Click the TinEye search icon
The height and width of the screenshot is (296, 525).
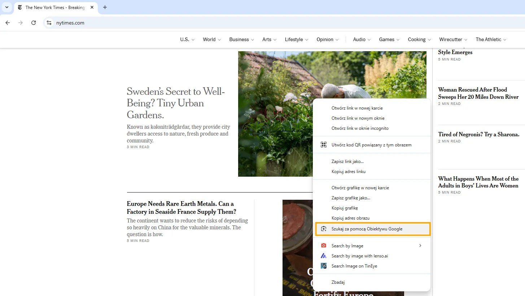pos(324,266)
